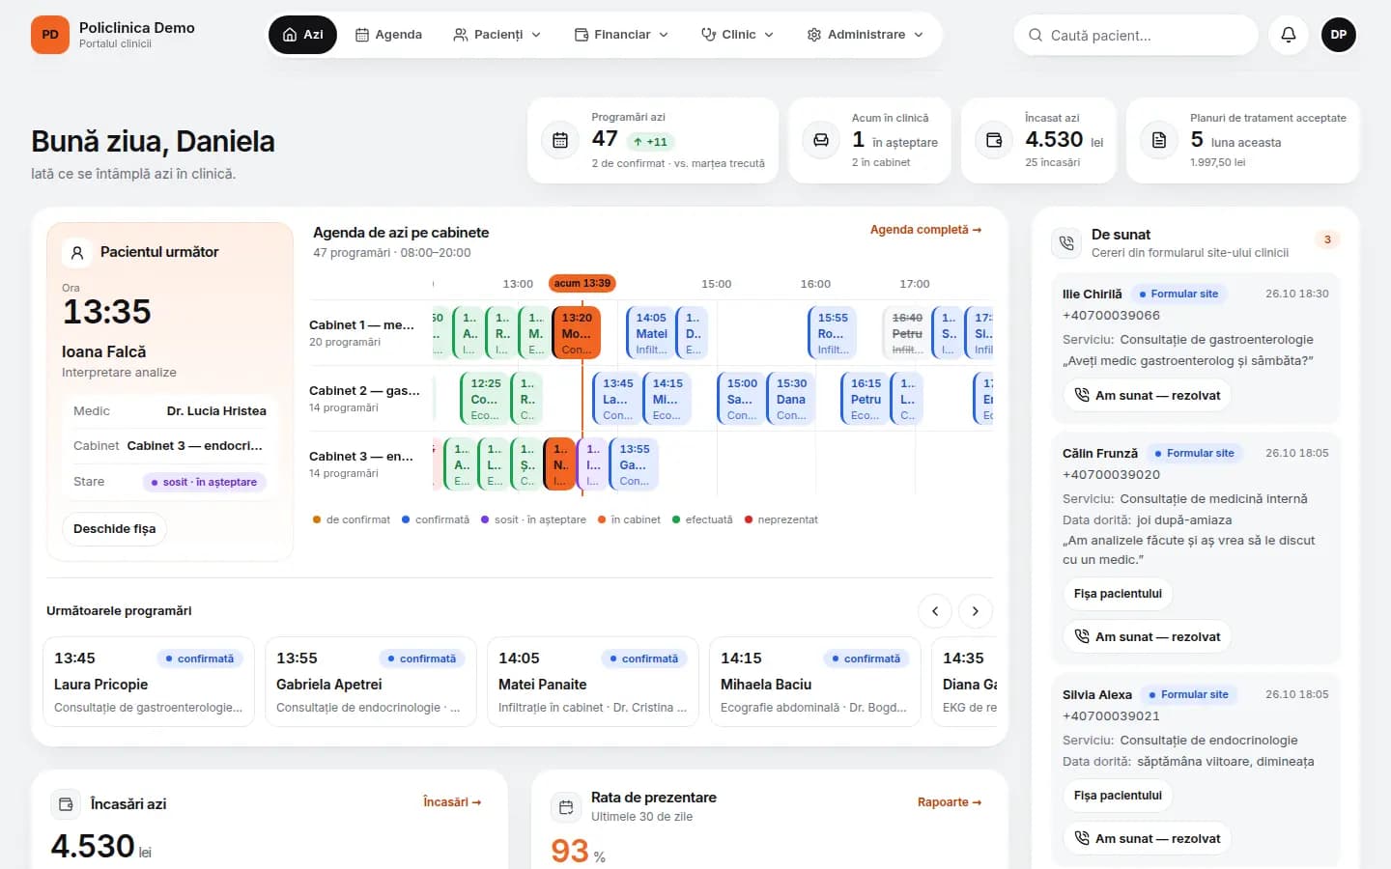Viewport: 1391px width, 869px height.
Task: Select the 15:30 Dana appointment block
Action: (x=790, y=399)
